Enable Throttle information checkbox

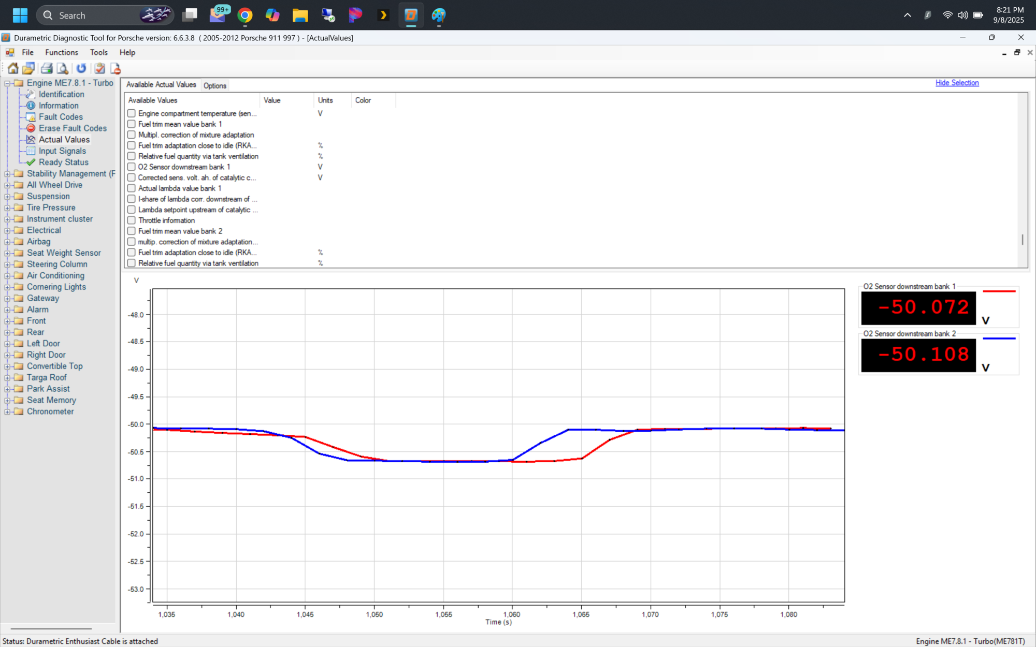click(x=132, y=220)
